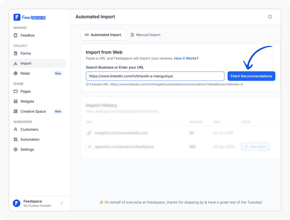Switch to the Manual Import tab

coord(146,35)
